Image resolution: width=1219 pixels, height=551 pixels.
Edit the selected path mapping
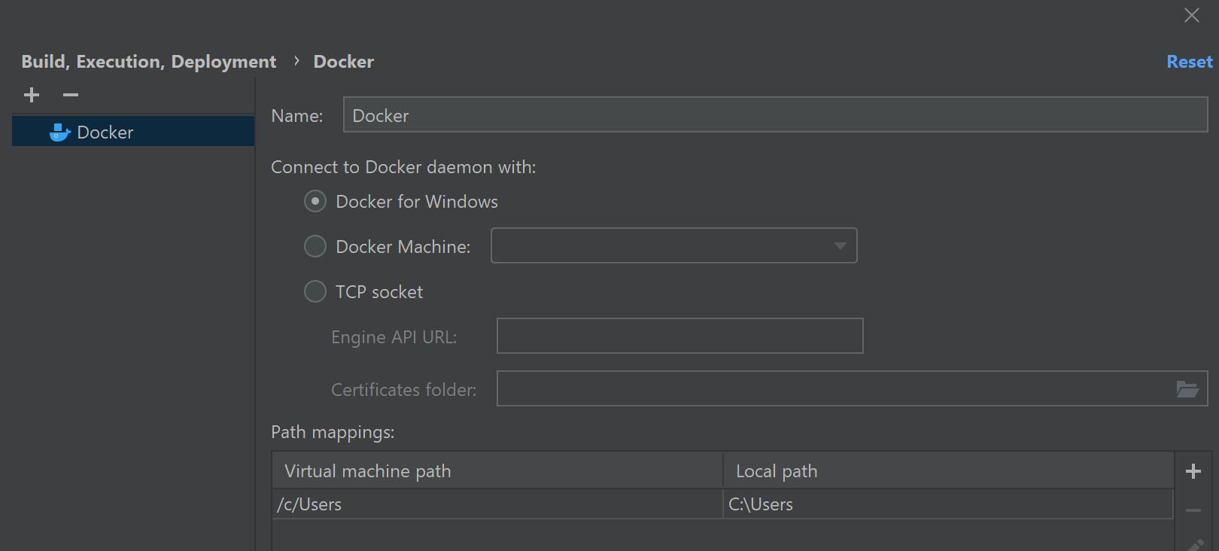1195,545
